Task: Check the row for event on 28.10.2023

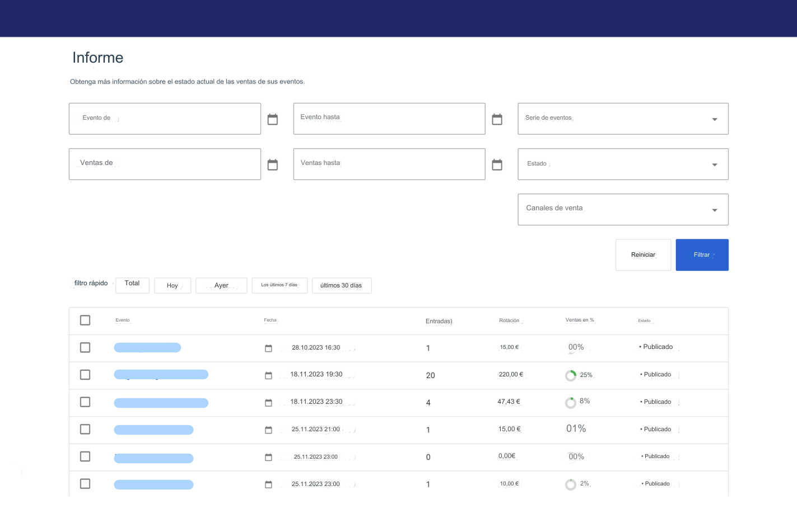Action: [85, 348]
